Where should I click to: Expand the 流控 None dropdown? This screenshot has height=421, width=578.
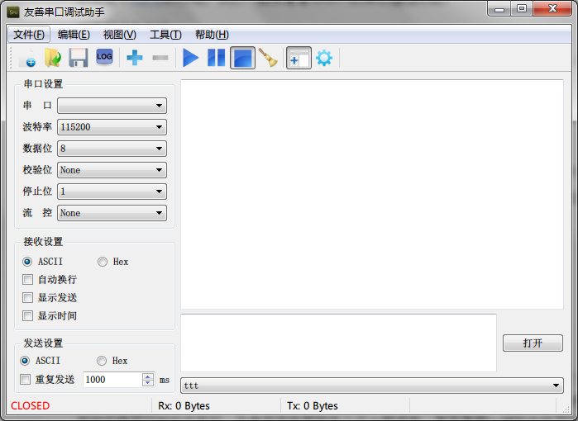[112, 213]
